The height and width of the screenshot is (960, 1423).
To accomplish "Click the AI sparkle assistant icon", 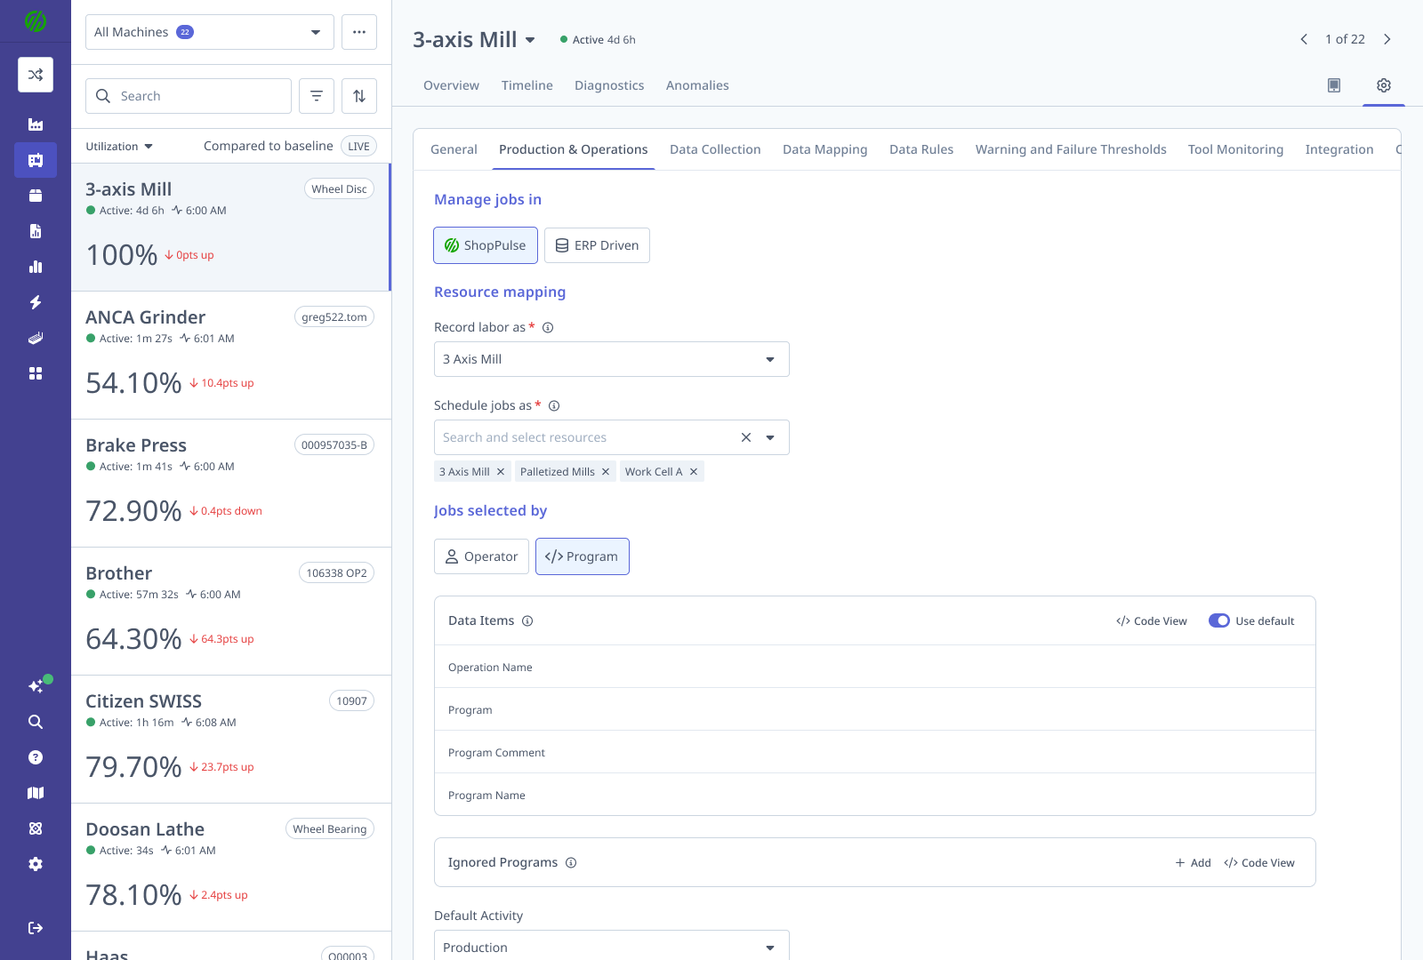I will (36, 685).
